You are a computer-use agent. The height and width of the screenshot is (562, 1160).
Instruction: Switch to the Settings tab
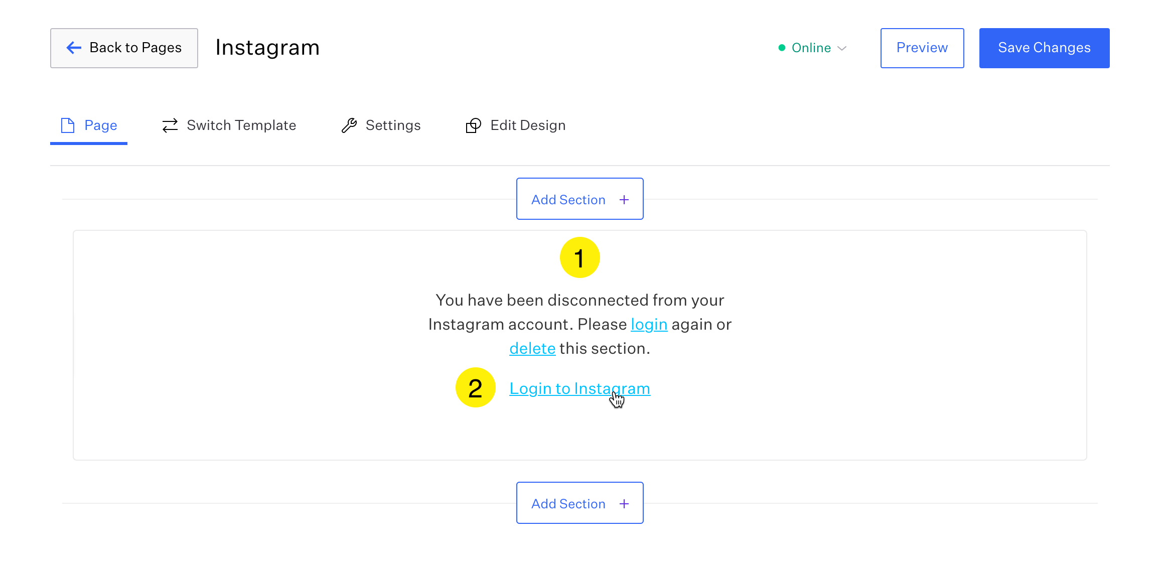[x=393, y=125]
